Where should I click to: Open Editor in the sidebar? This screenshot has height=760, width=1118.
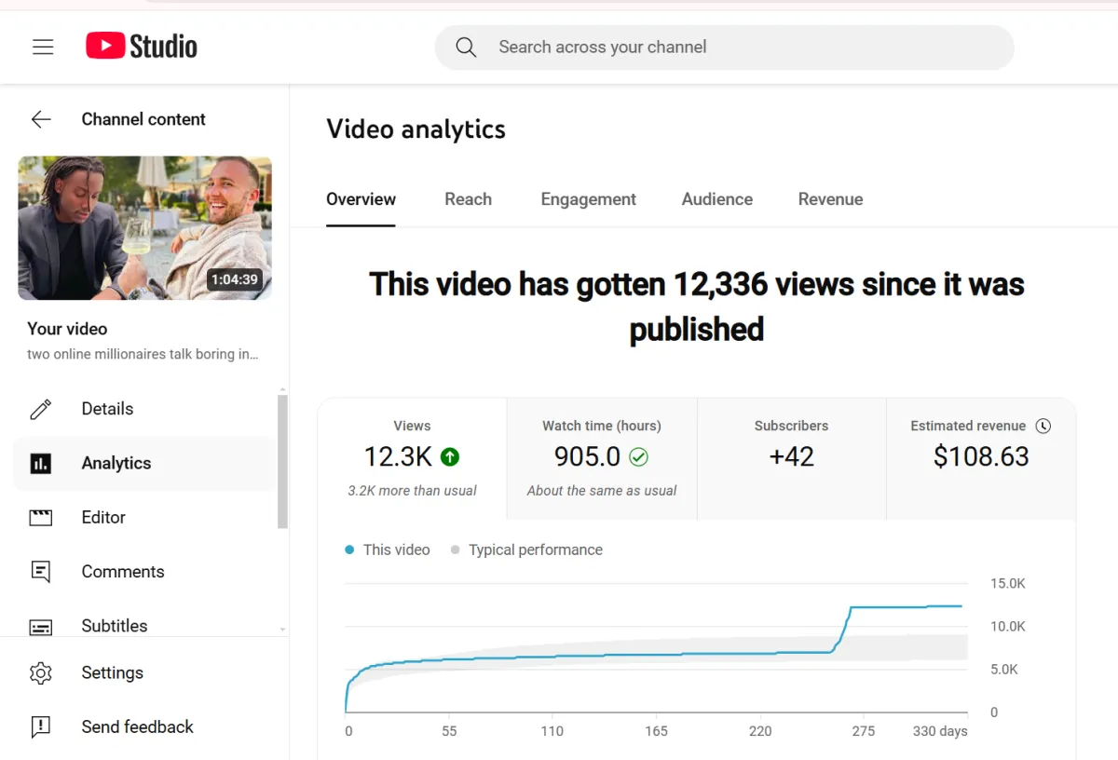click(144, 517)
